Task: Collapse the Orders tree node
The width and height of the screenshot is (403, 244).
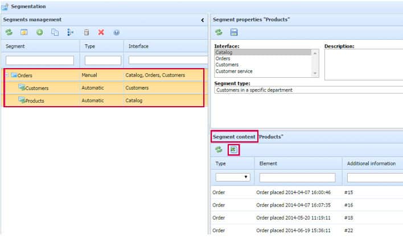Action: (x=7, y=75)
